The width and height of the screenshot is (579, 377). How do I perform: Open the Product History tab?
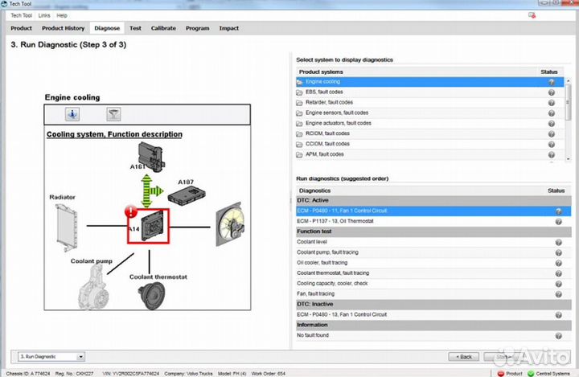(x=63, y=28)
